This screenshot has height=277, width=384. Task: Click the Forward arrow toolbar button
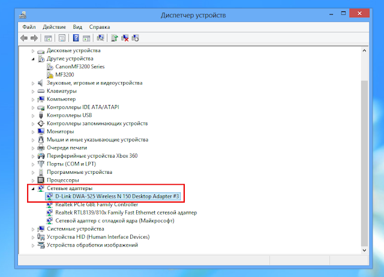coord(34,38)
